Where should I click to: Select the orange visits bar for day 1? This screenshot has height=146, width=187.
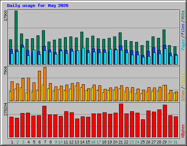12,91
